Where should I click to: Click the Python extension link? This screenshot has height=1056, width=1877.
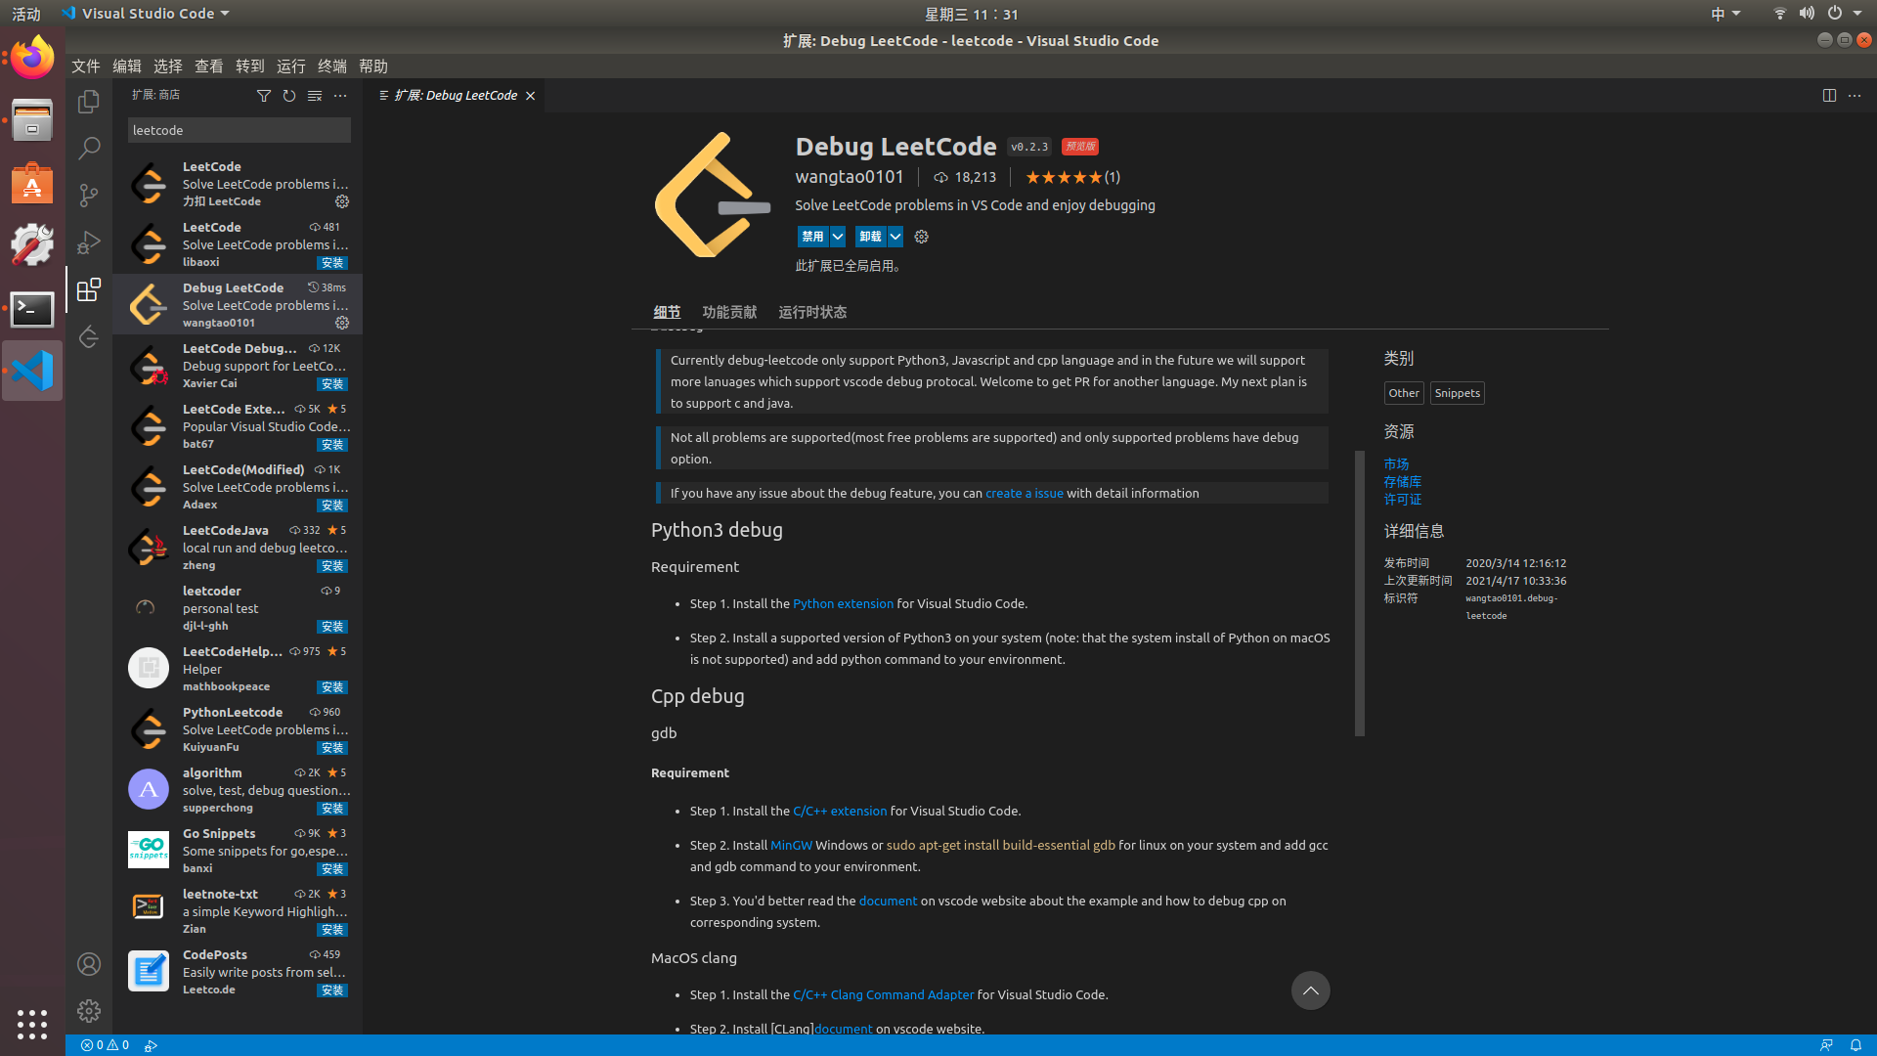(x=843, y=604)
